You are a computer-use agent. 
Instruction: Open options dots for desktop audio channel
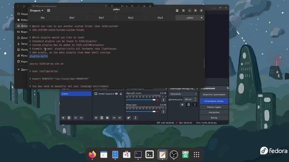click(163, 100)
